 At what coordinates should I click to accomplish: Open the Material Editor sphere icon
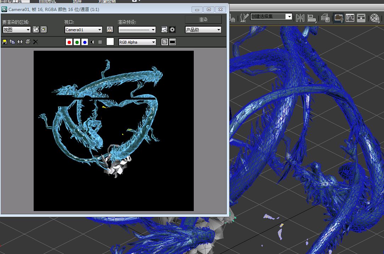pyautogui.click(x=375, y=18)
